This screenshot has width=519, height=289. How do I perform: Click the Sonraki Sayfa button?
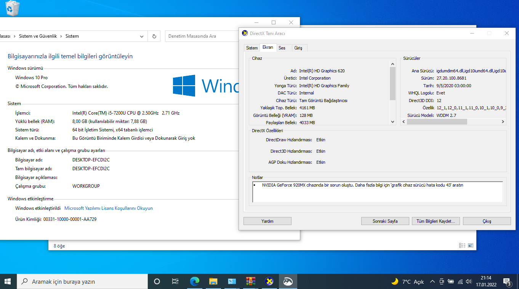point(385,221)
